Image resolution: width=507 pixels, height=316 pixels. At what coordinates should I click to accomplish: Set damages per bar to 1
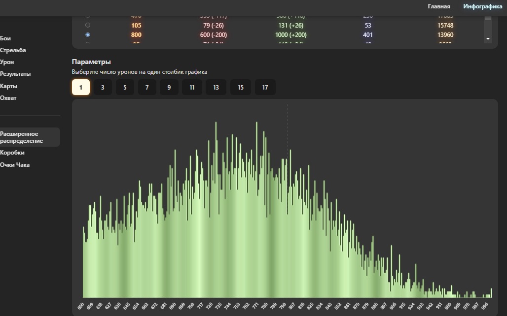tap(81, 88)
